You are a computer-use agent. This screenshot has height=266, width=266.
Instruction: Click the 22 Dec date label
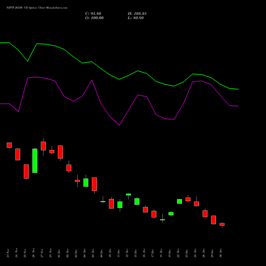click(x=178, y=253)
